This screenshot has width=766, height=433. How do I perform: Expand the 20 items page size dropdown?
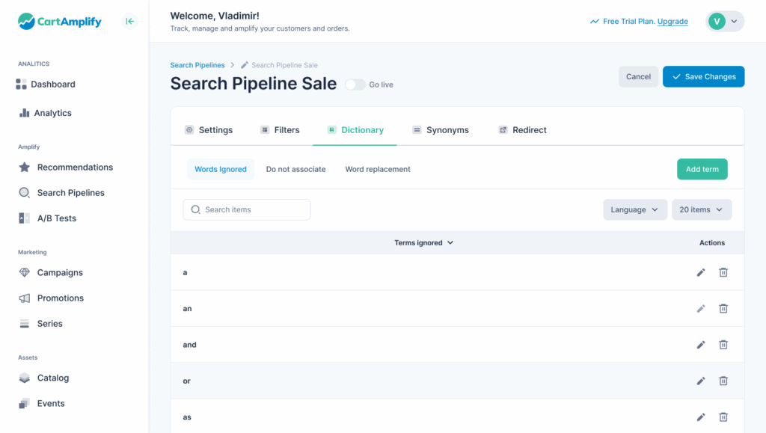point(701,210)
